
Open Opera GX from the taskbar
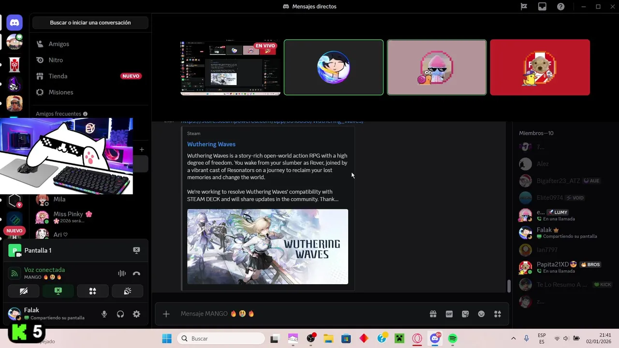click(x=417, y=338)
